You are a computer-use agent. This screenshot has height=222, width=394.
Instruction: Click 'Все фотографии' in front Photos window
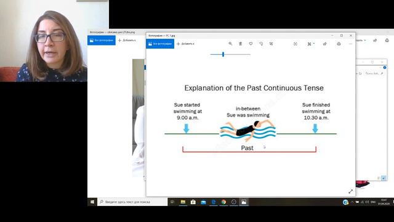[160, 44]
